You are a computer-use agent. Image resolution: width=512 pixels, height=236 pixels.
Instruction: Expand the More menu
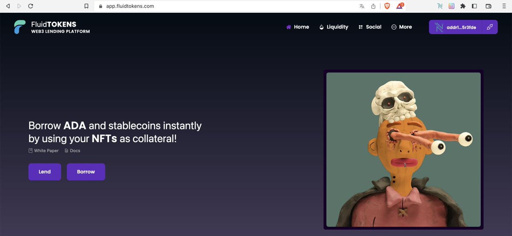pos(401,27)
